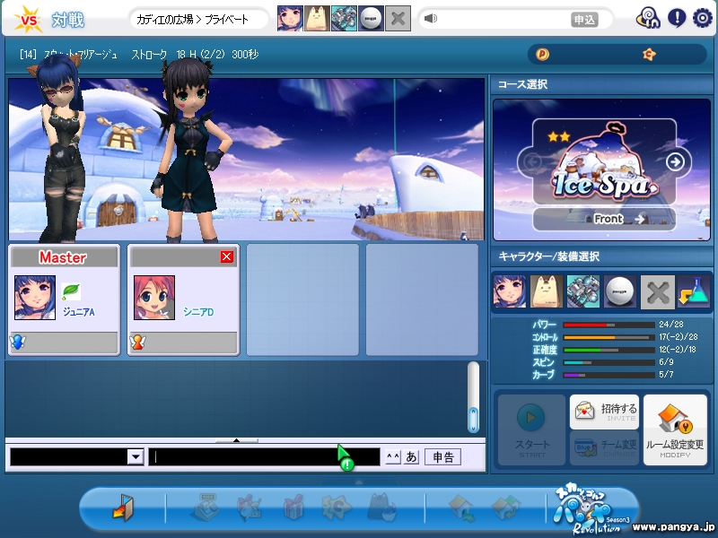This screenshot has width=718, height=538.
Task: Click the チーム変更 CHANGE button
Action: [604, 447]
